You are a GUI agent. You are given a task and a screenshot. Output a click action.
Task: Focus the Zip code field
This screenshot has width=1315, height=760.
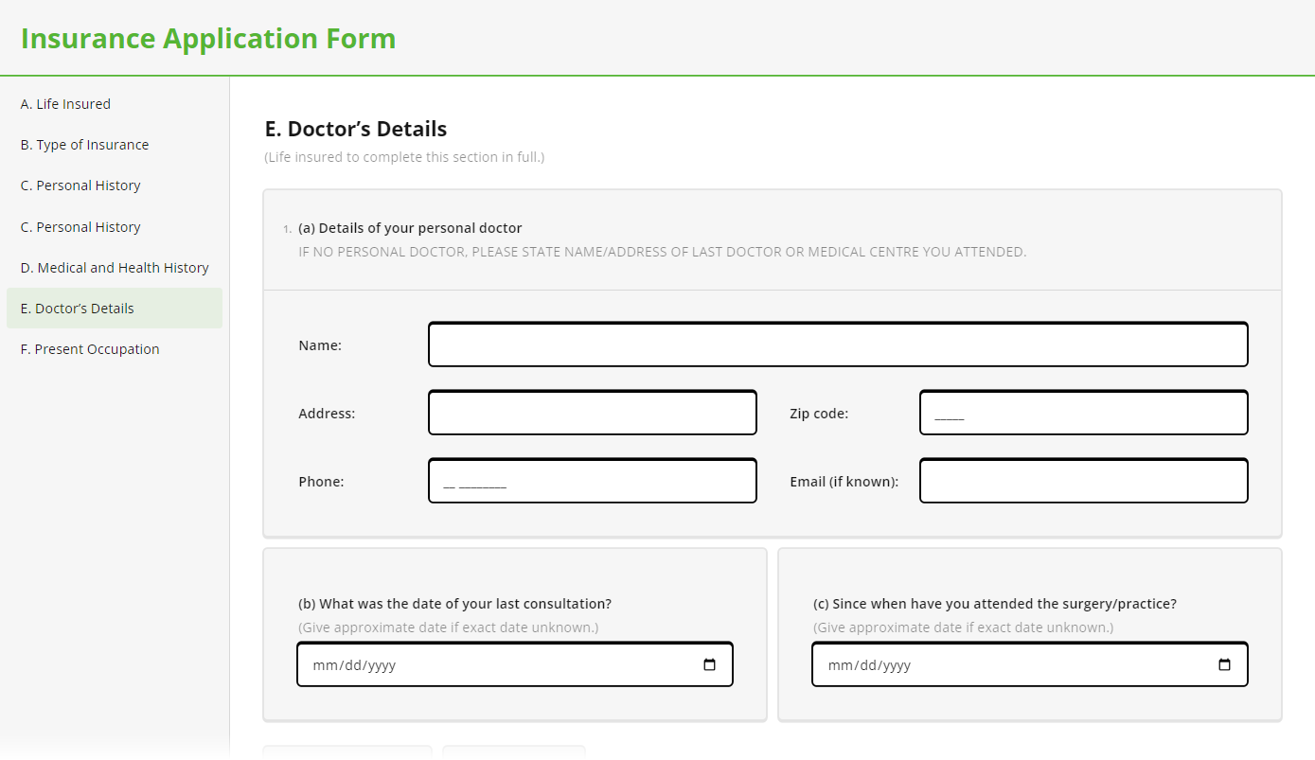1083,412
